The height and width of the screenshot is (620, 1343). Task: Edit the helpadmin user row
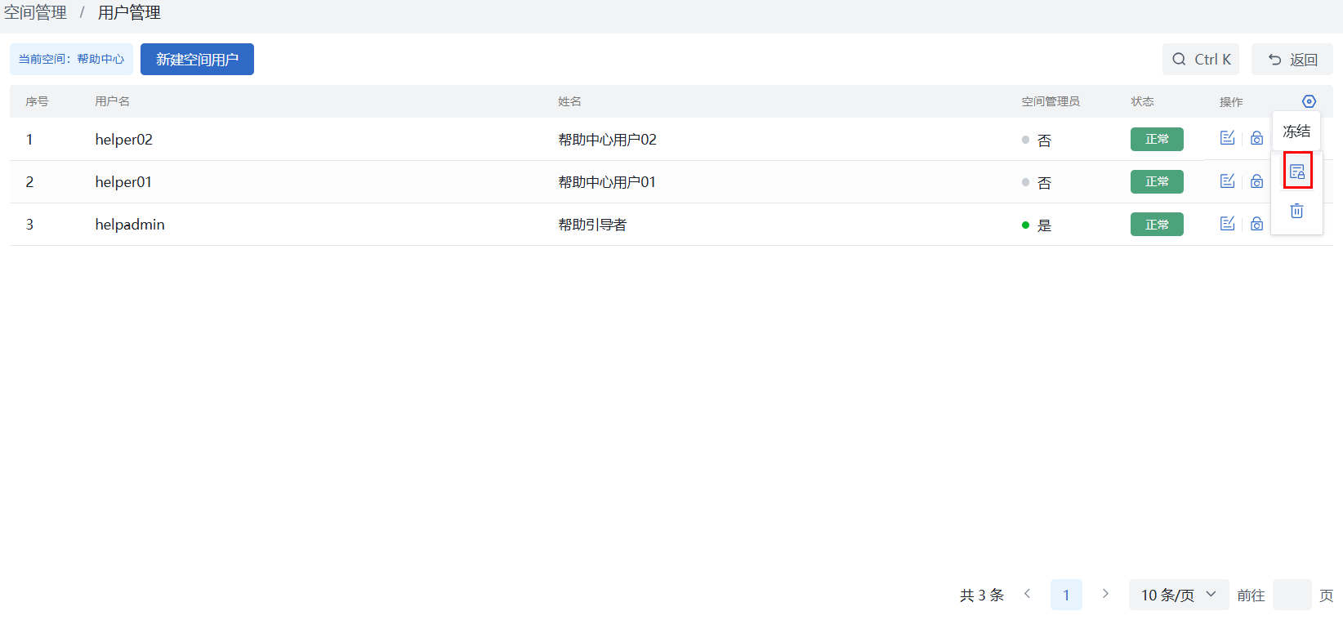coord(1227,223)
